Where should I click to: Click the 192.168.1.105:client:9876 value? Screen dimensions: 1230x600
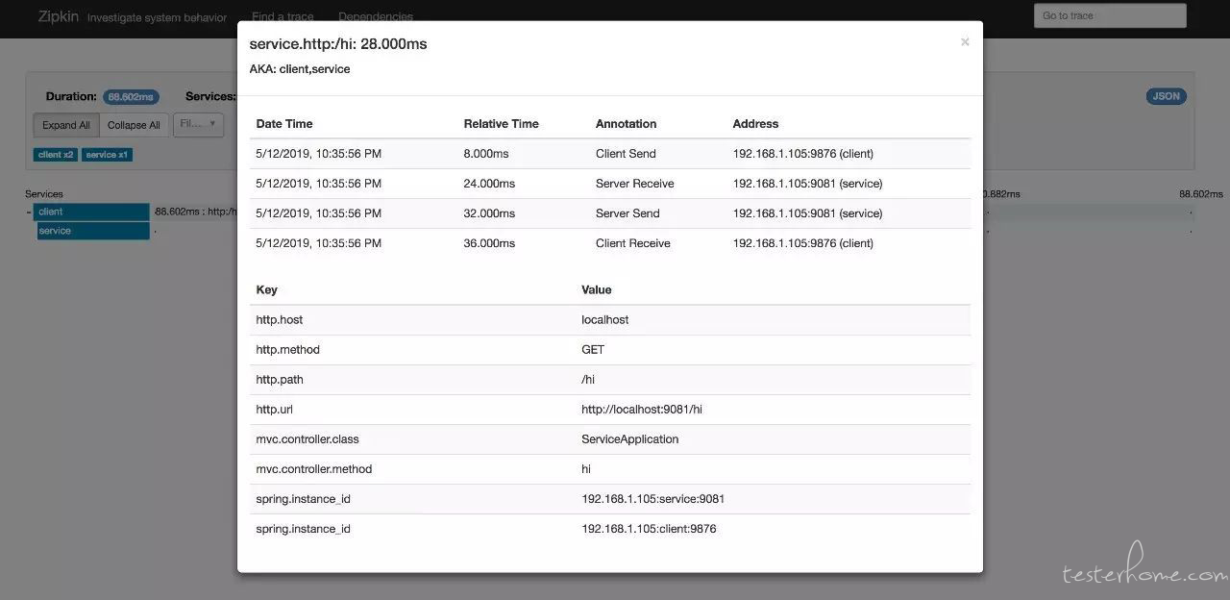point(649,528)
